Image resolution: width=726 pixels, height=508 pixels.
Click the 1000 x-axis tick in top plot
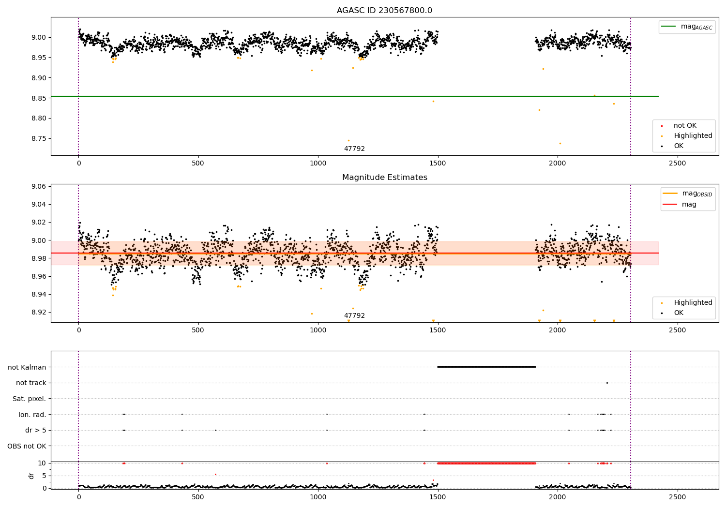[318, 163]
